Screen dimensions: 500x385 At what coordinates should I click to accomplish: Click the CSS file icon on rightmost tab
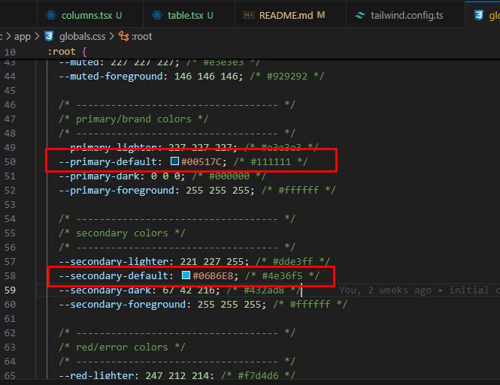(477, 15)
